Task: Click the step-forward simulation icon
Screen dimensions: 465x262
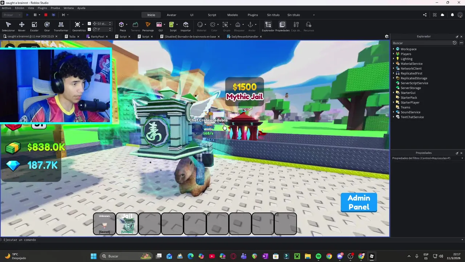Action: (x=63, y=15)
